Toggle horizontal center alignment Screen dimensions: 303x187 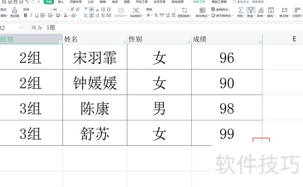click(92, 15)
